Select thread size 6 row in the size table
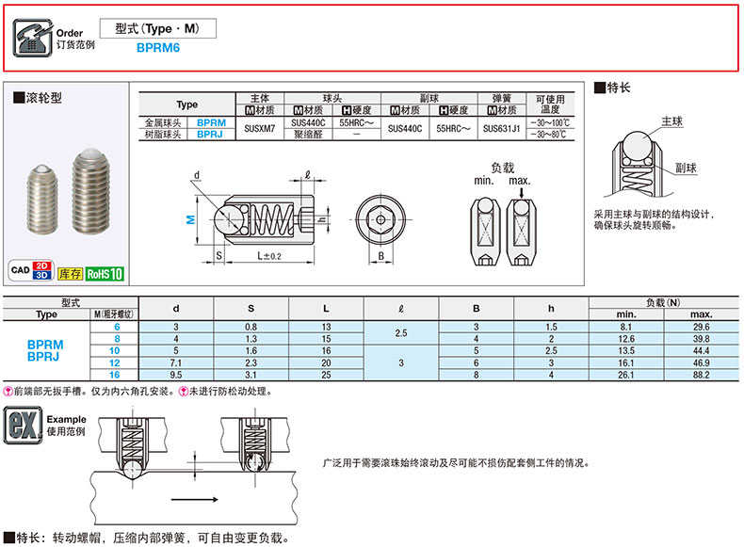744x547 pixels. [x=118, y=327]
